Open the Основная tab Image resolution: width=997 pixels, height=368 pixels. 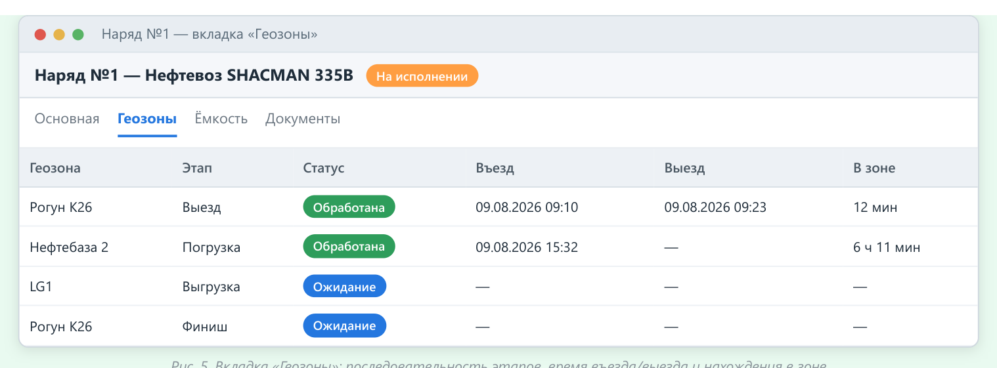tap(67, 119)
